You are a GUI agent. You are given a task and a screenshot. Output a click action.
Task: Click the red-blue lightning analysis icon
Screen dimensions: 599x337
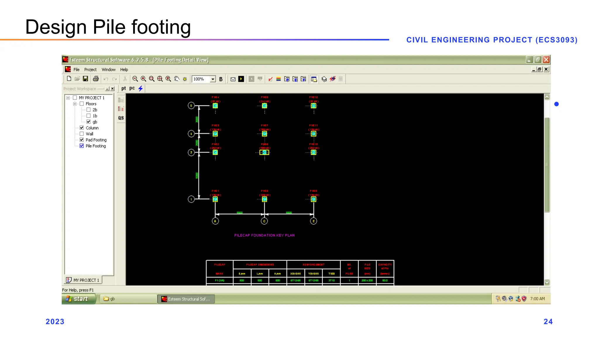333,79
